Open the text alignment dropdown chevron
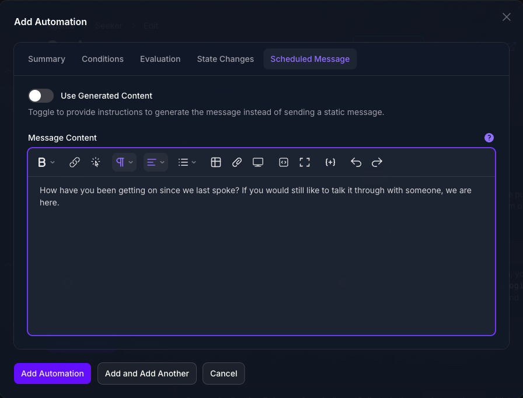523x398 pixels. [x=162, y=162]
